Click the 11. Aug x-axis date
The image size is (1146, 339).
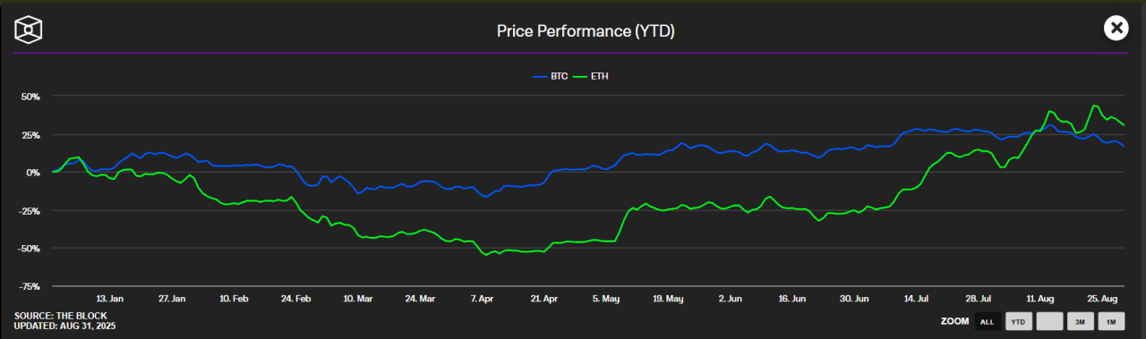click(x=1041, y=299)
